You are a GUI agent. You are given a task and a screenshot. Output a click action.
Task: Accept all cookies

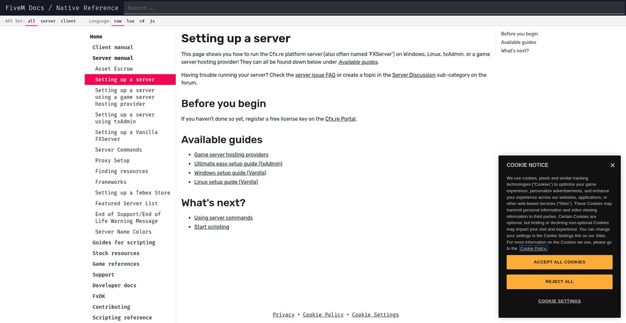click(559, 262)
